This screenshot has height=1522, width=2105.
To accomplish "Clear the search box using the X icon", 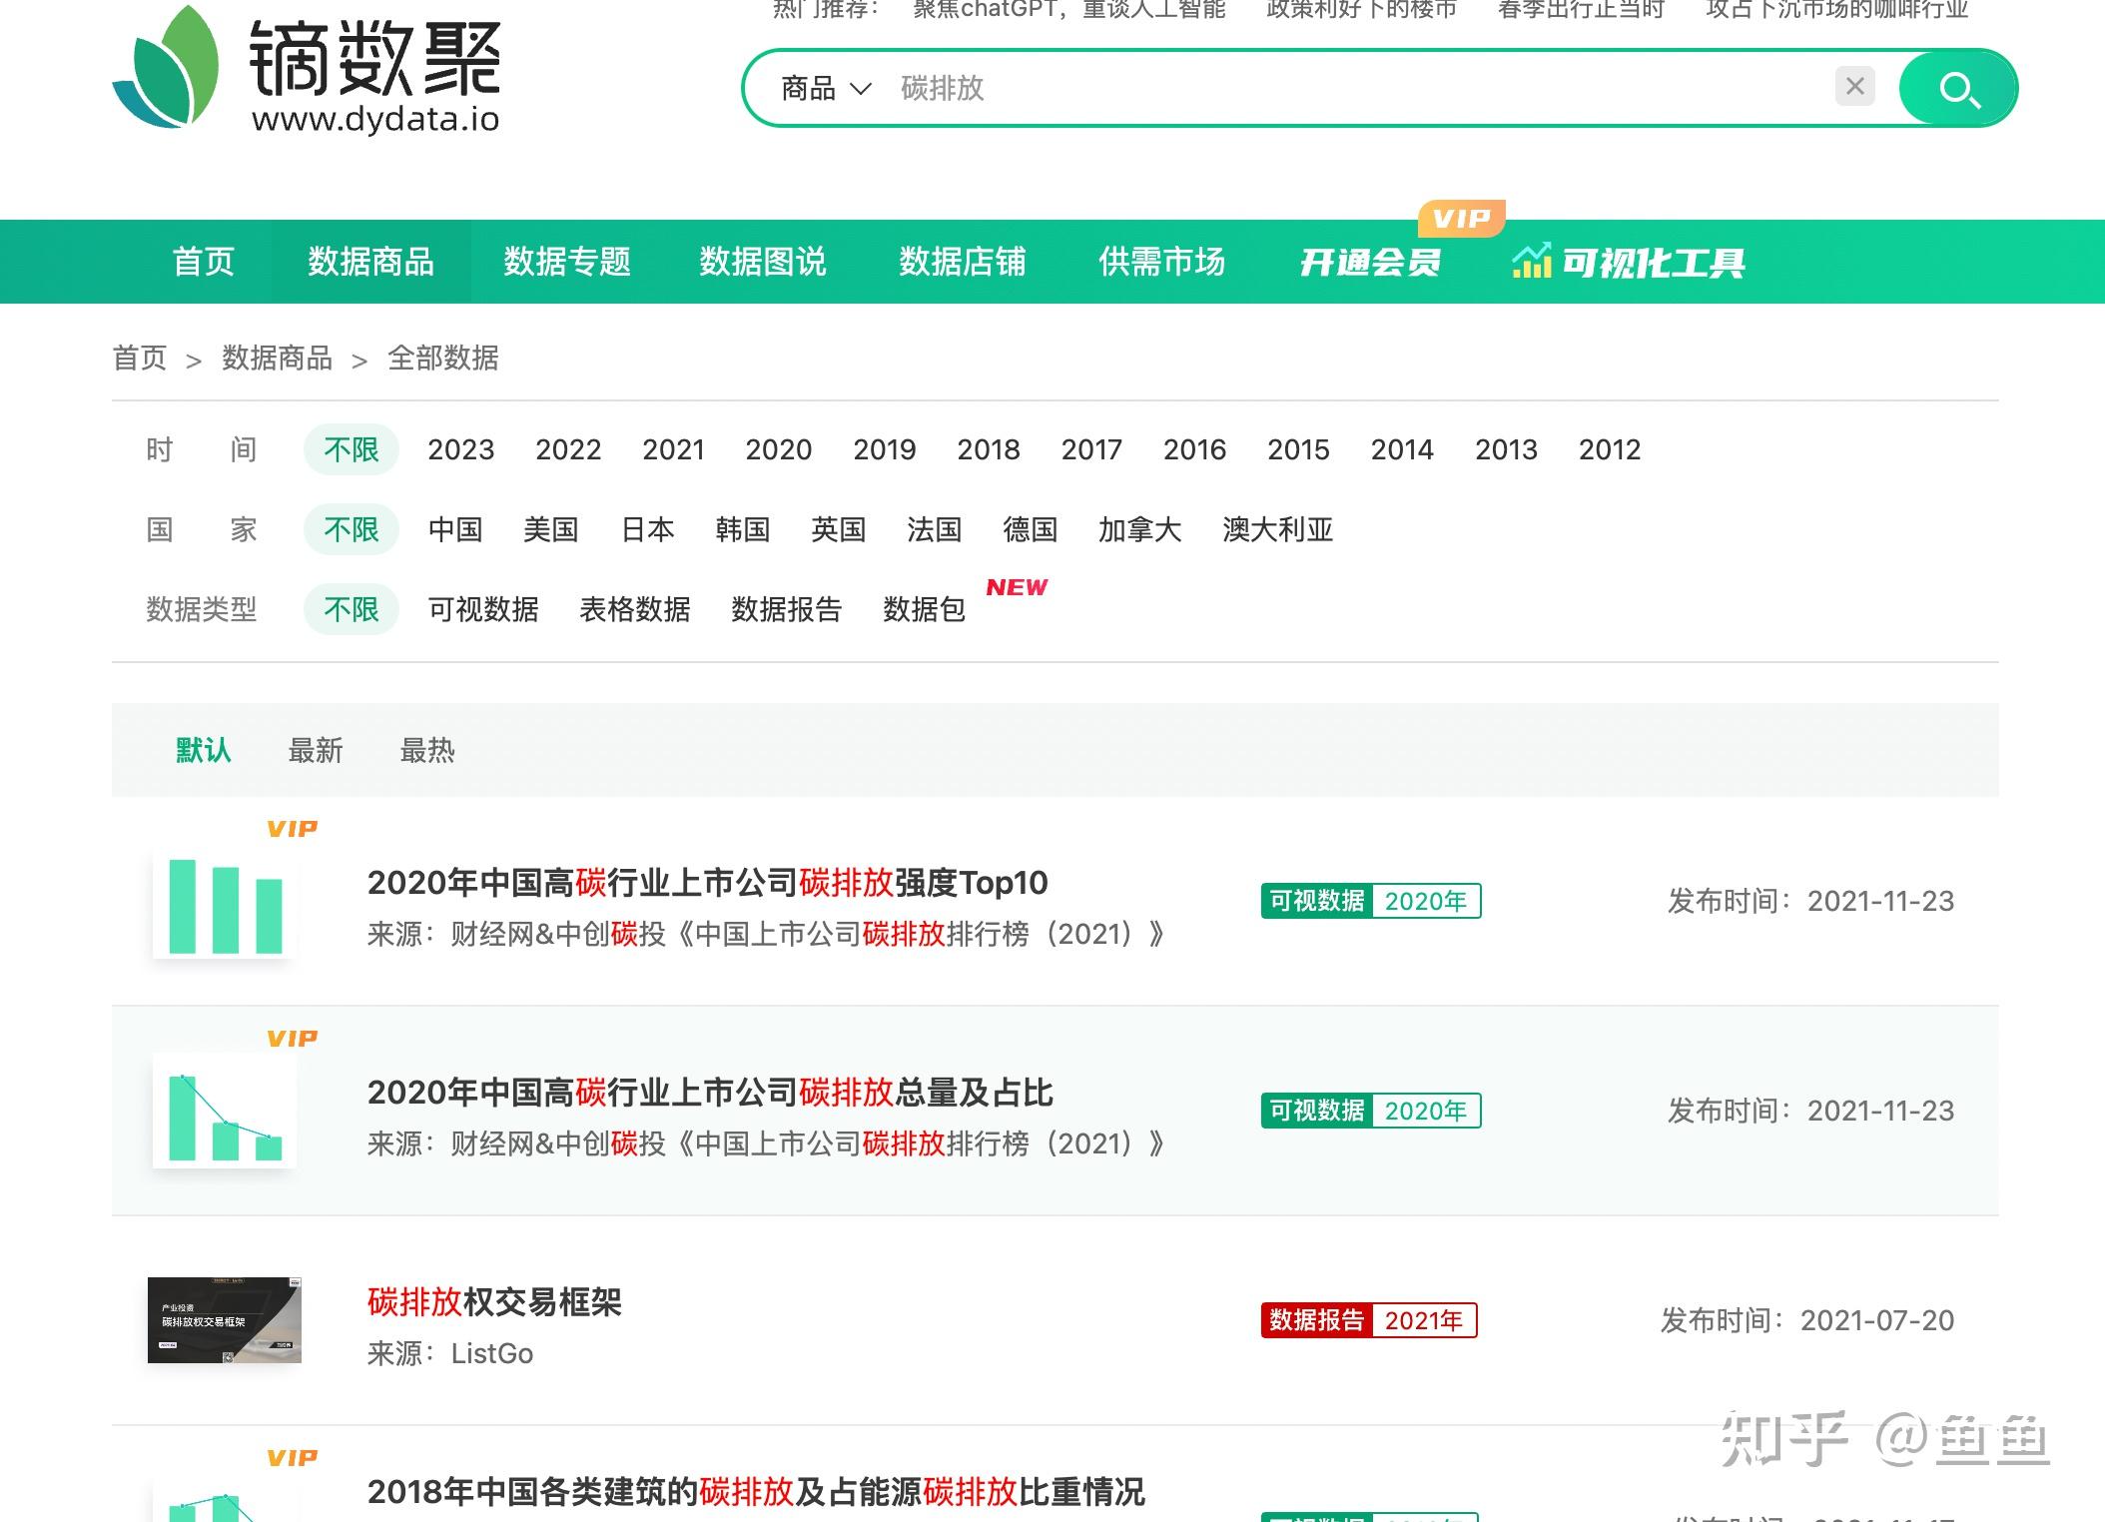I will click(1853, 87).
